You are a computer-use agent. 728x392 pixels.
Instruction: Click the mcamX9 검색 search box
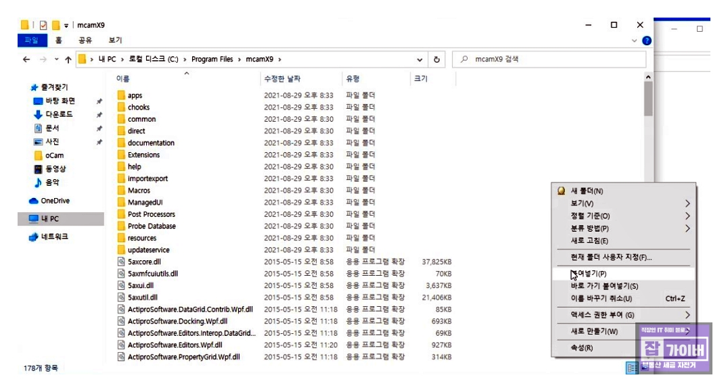549,59
